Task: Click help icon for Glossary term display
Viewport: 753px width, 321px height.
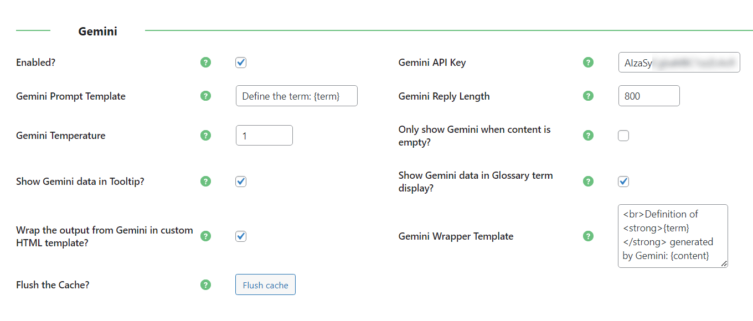Action: (589, 182)
